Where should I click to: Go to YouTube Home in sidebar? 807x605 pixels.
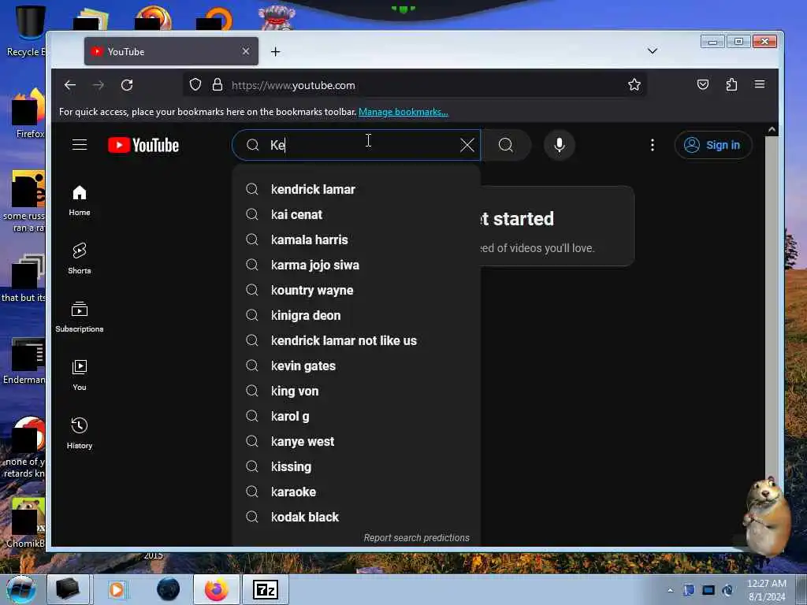click(x=80, y=201)
